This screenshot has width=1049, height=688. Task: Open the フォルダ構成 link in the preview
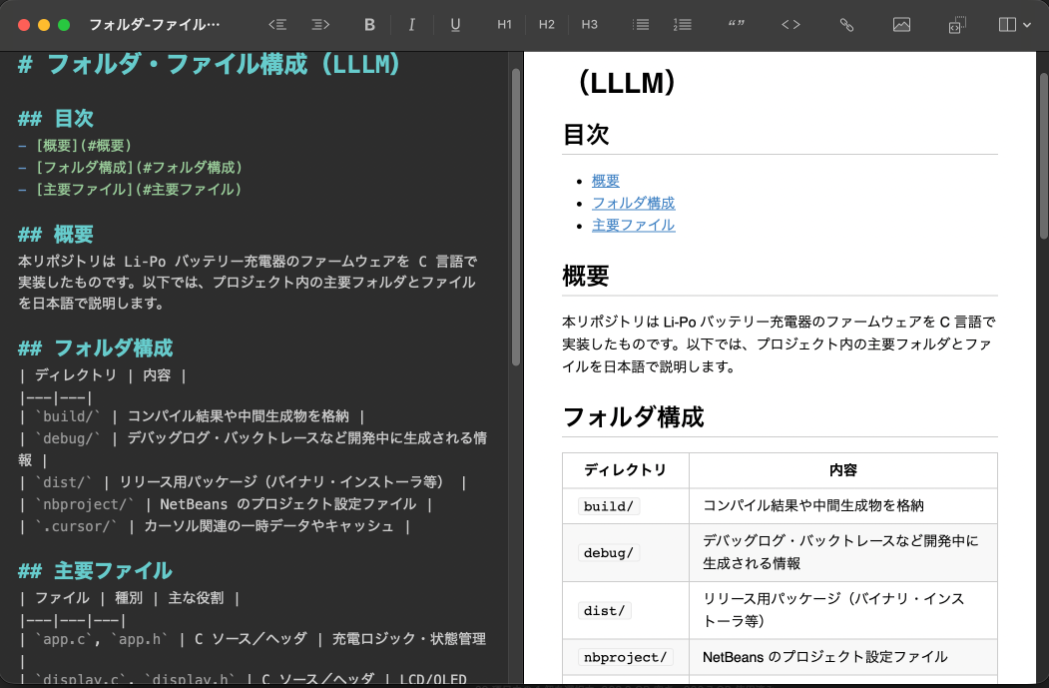634,203
